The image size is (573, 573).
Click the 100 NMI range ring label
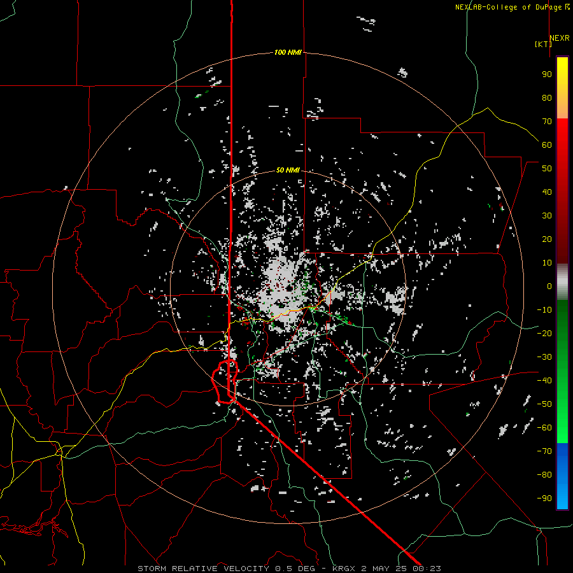point(288,53)
